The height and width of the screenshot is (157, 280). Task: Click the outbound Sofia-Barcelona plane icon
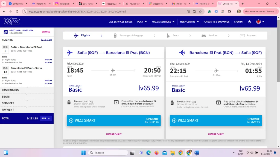[x=70, y=53]
